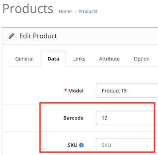Go to the Home breadcrumb link
Viewport: 158px width, 155px height.
[x=65, y=11]
